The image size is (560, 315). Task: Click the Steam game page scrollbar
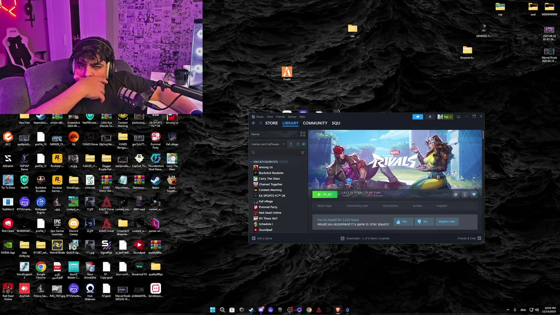point(483,135)
